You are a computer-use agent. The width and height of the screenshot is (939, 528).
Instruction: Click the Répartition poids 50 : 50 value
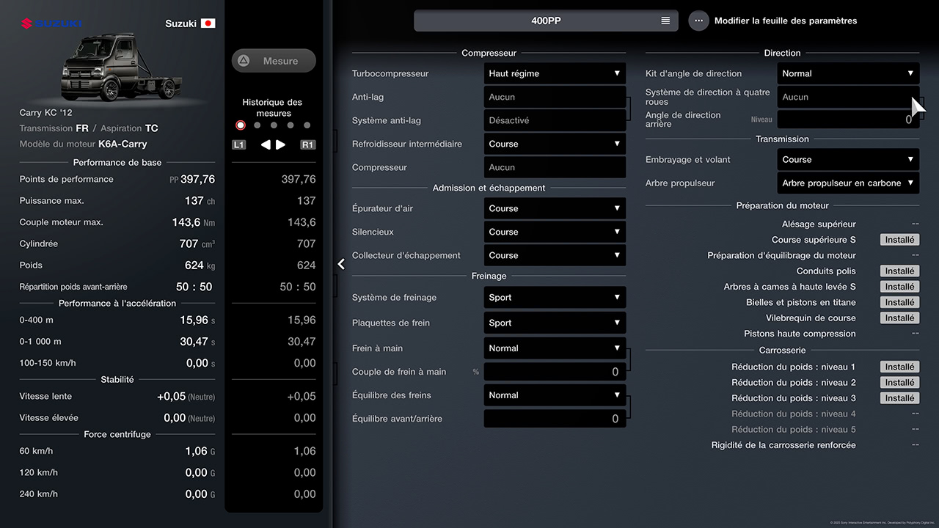[194, 287]
